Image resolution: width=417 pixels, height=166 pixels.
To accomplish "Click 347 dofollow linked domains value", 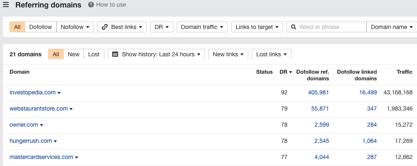I will (372, 108).
